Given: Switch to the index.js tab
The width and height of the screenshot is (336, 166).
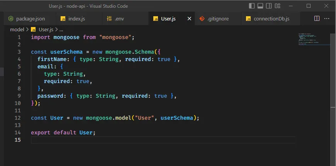Looking at the screenshot, I should [x=79, y=19].
